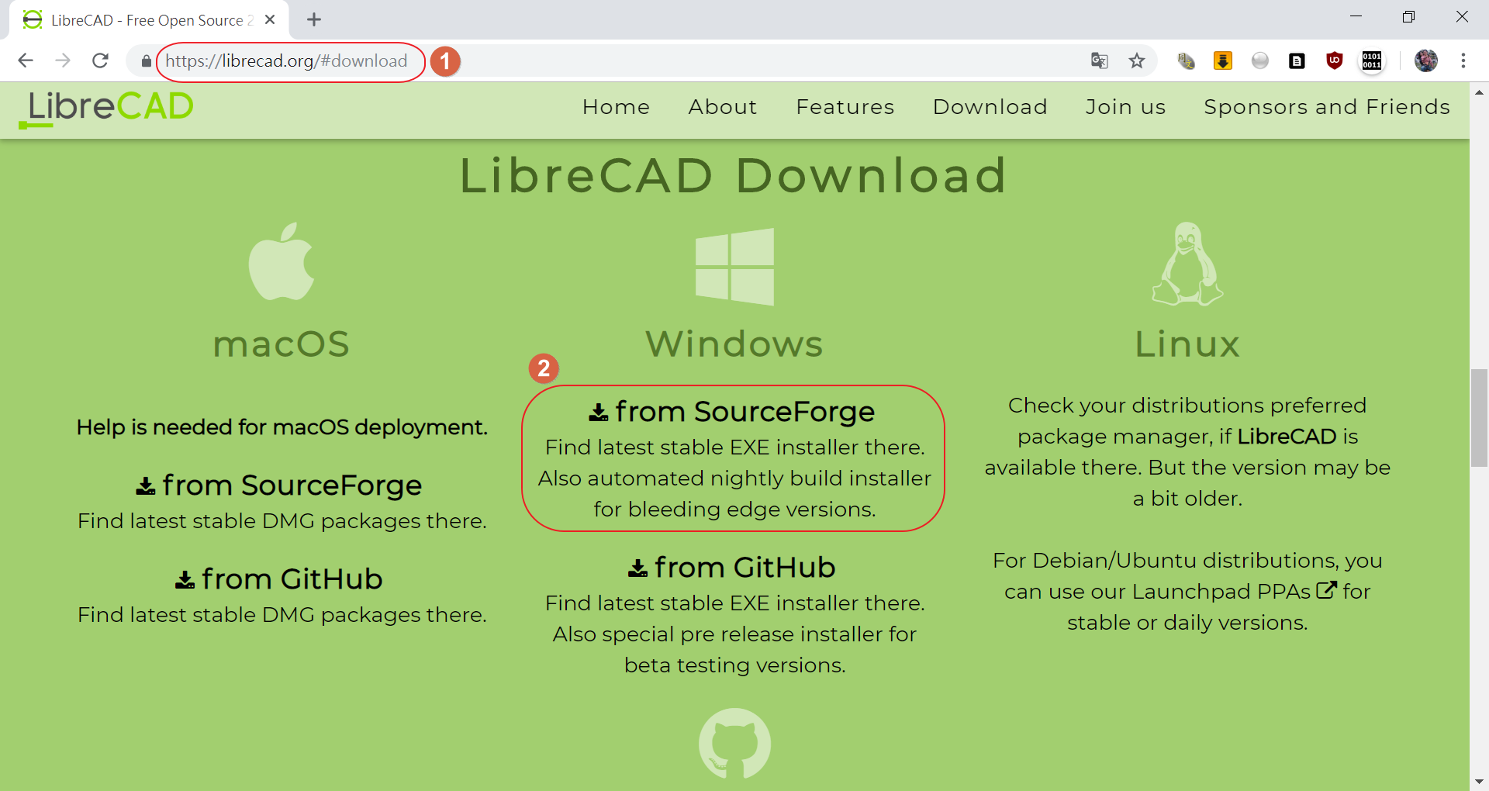Open the Google Translate page icon
Image resolution: width=1489 pixels, height=791 pixels.
coord(1099,60)
